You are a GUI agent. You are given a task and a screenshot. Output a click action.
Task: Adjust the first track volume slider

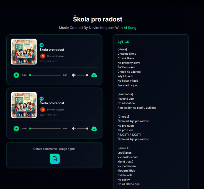[x=83, y=75]
